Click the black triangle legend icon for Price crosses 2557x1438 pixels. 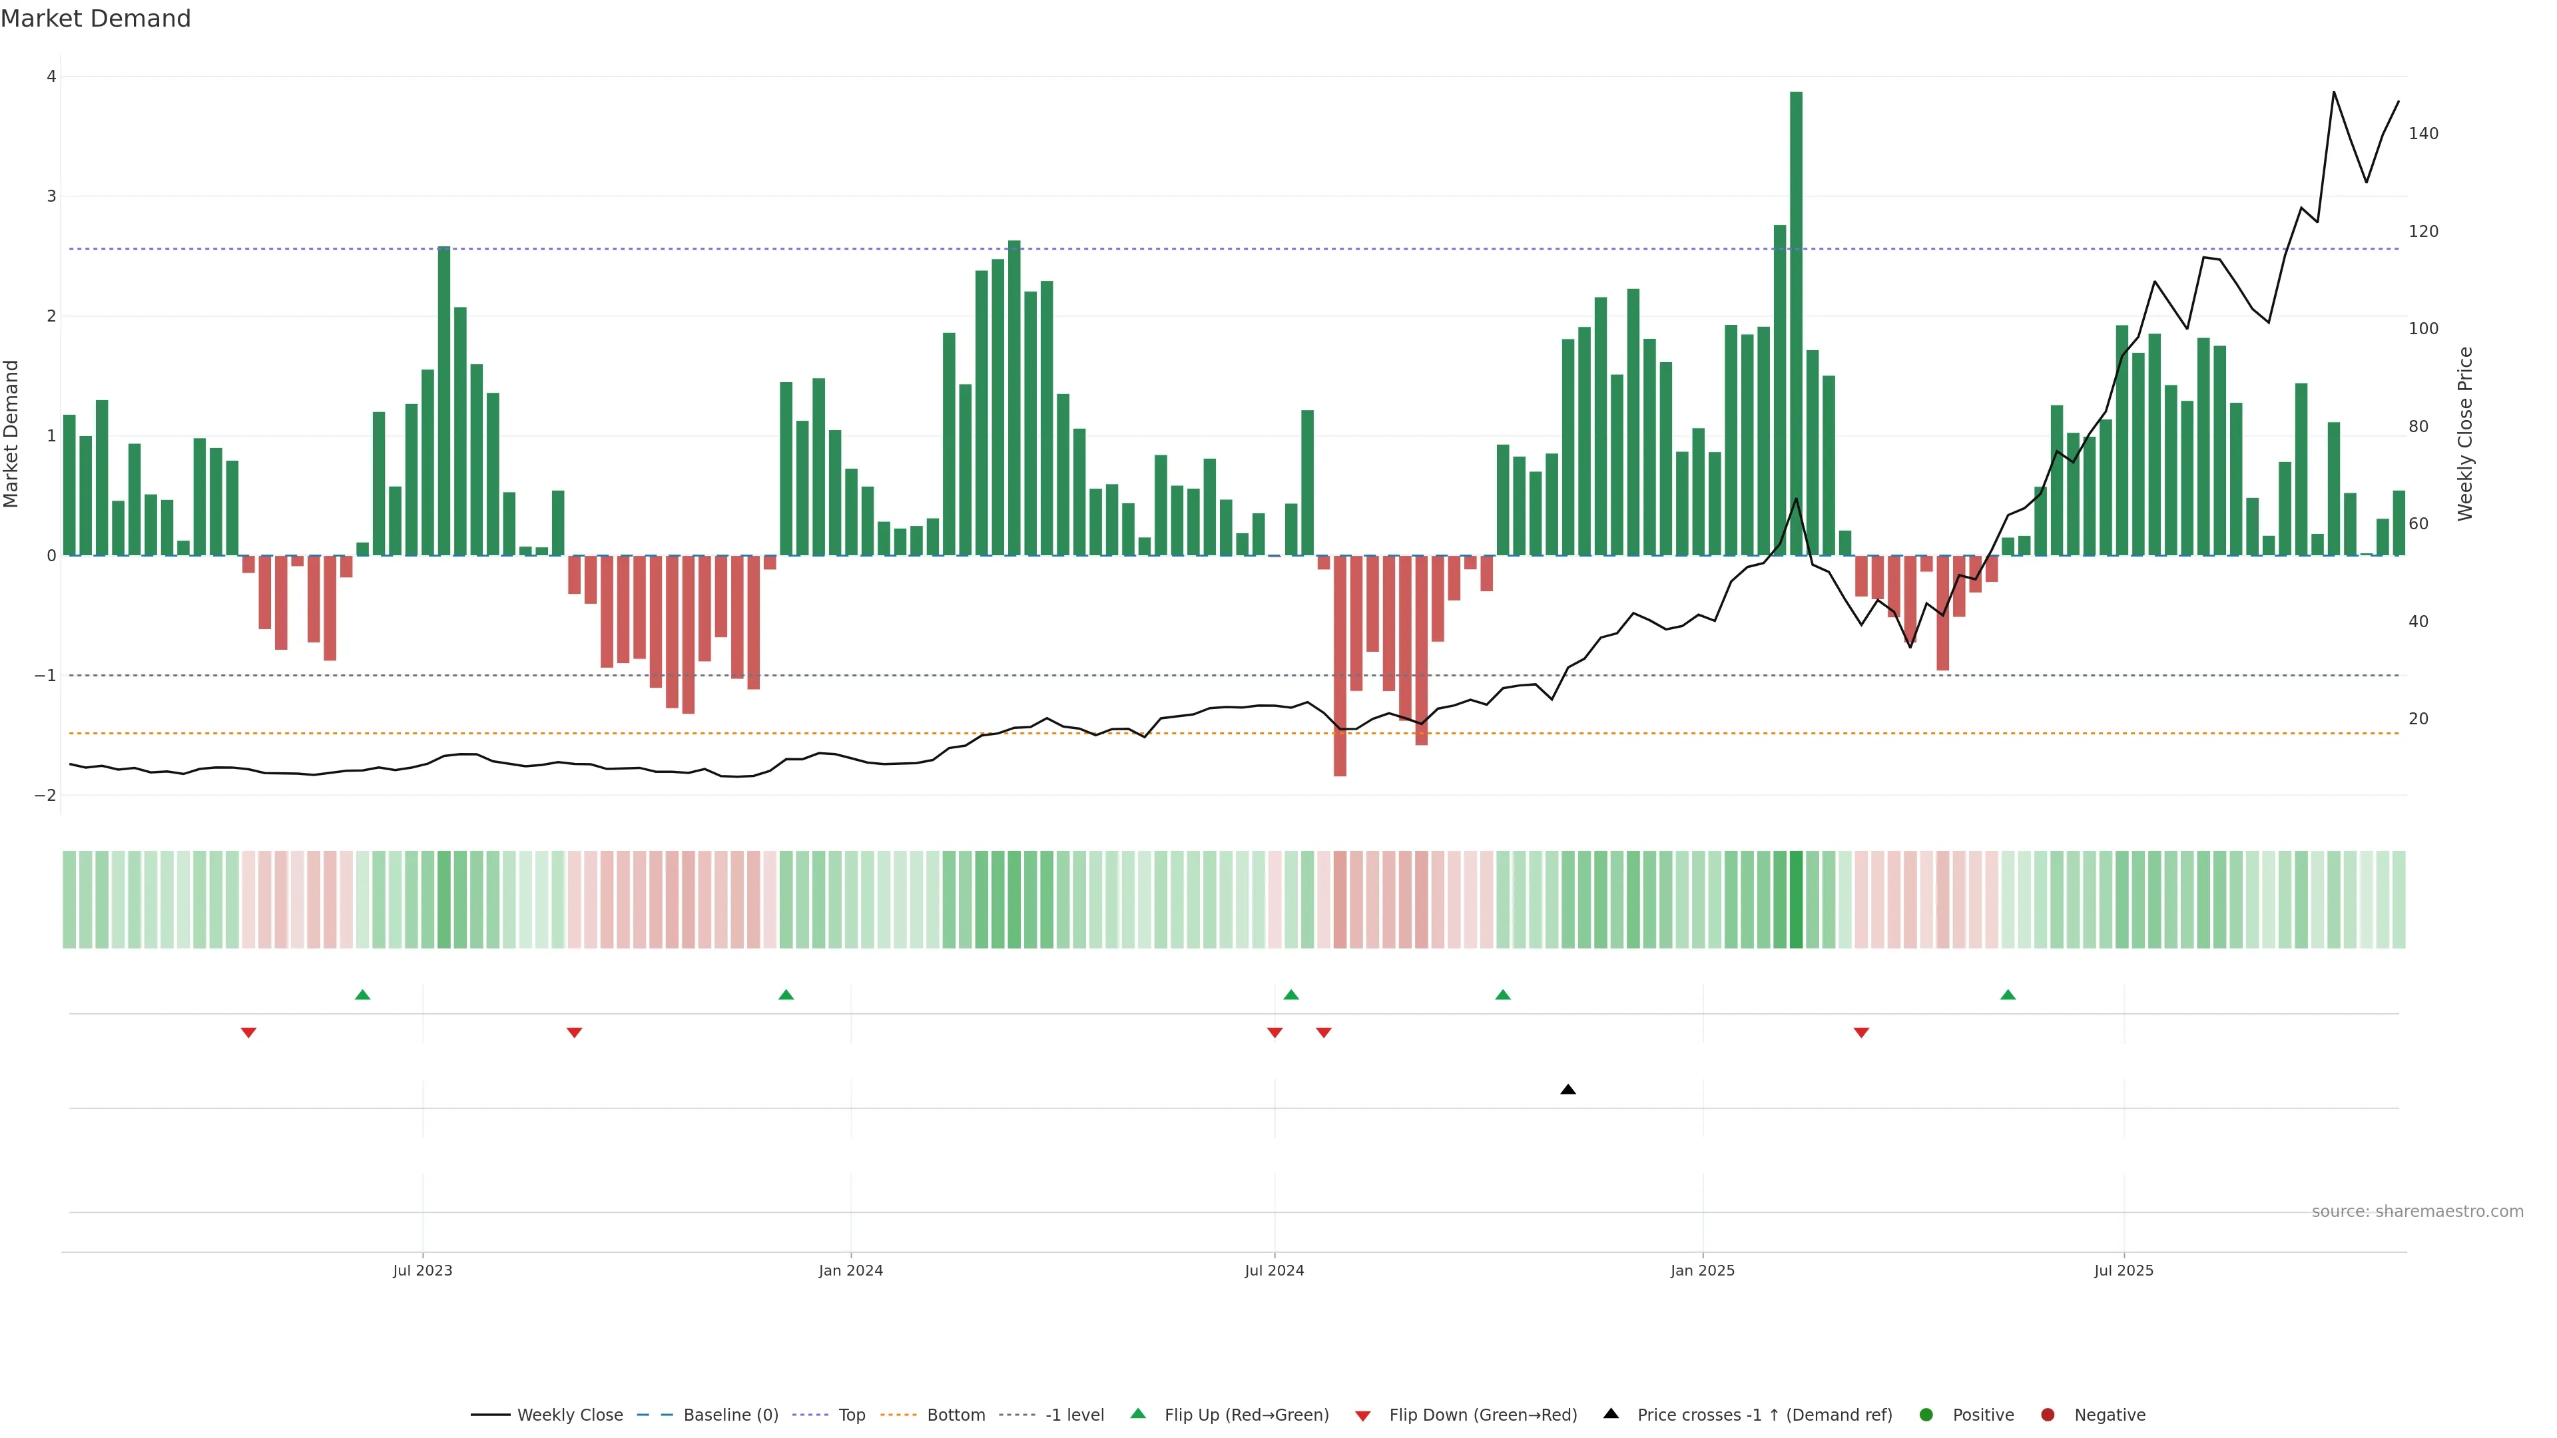click(x=1611, y=1414)
